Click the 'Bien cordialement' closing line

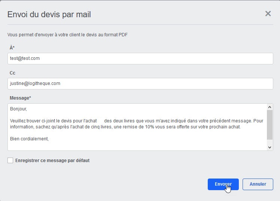(30, 139)
